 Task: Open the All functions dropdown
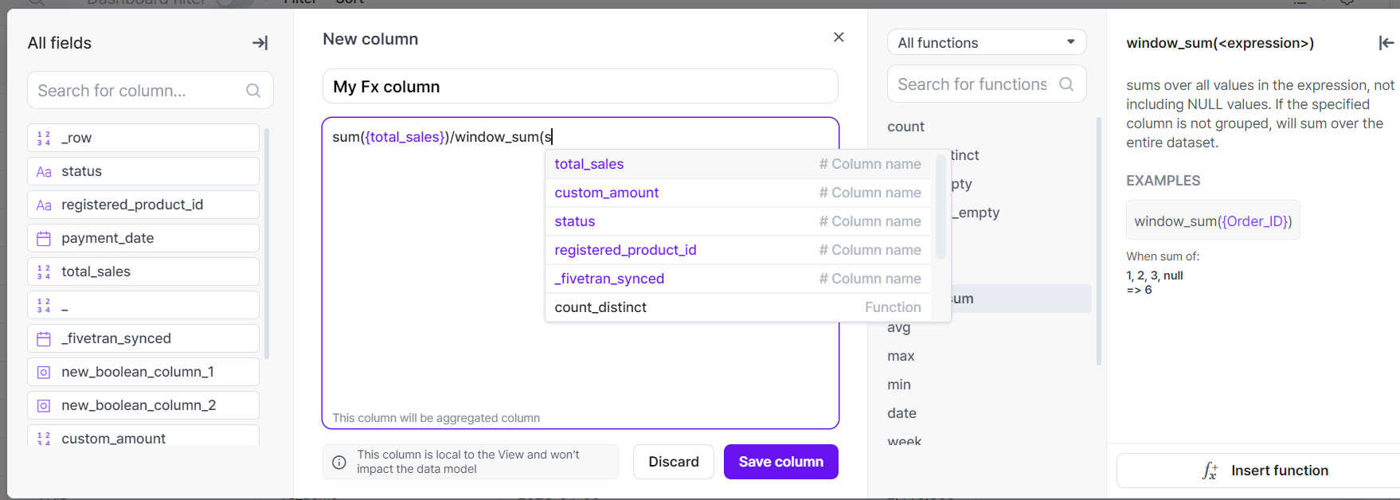(x=986, y=43)
